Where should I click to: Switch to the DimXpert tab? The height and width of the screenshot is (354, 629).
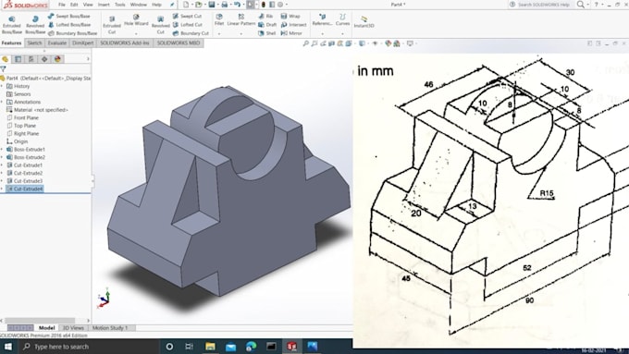coord(83,43)
